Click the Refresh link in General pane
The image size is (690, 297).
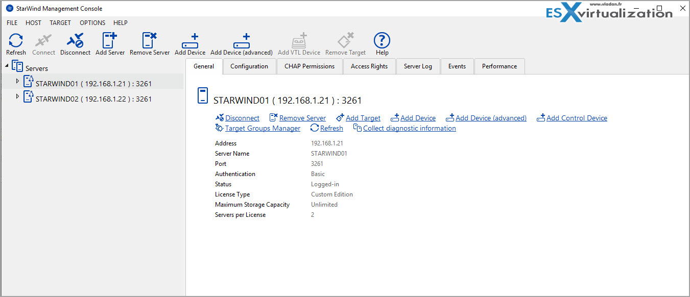click(x=331, y=128)
